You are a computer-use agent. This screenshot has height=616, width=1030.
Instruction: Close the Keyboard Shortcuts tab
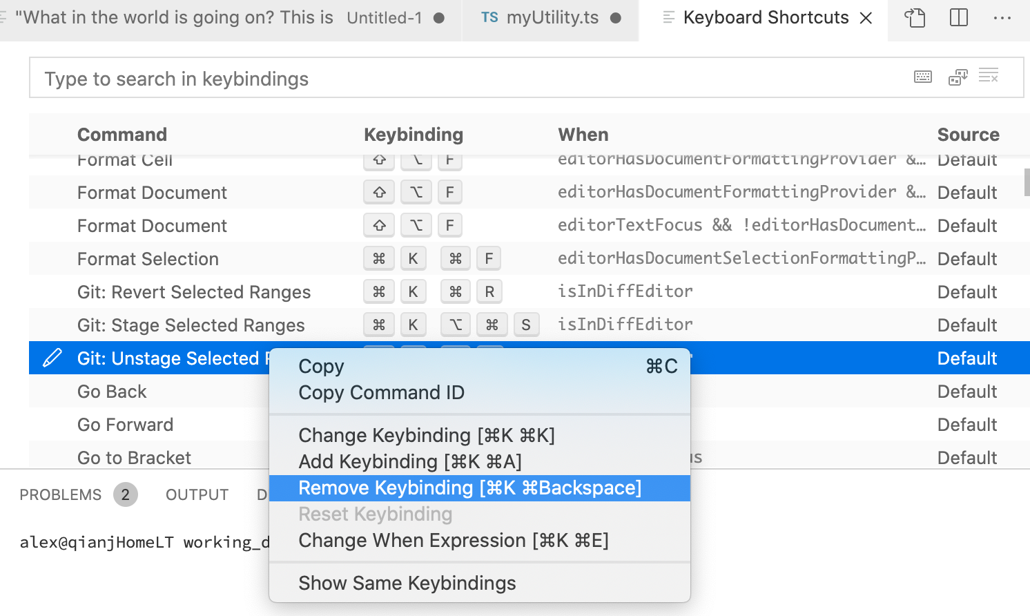(866, 18)
